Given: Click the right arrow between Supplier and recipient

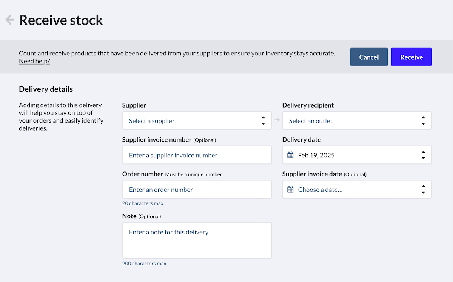Looking at the screenshot, I should coord(277,120).
